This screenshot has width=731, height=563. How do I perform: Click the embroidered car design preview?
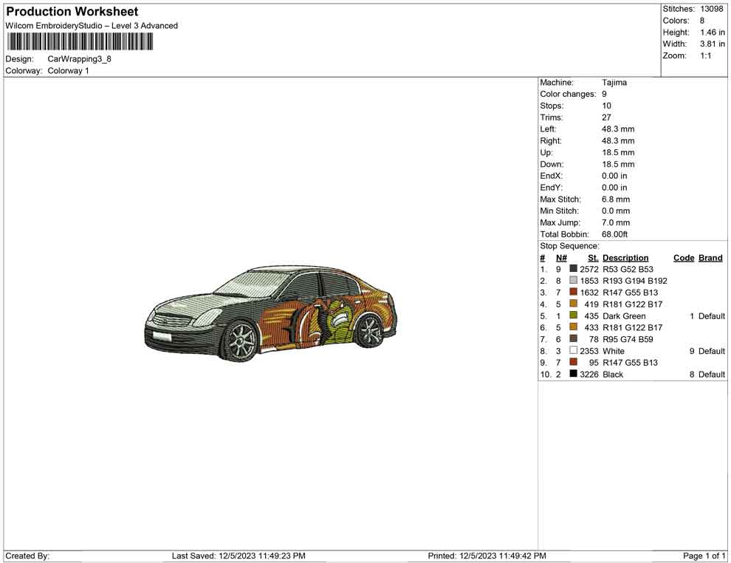pos(271,313)
